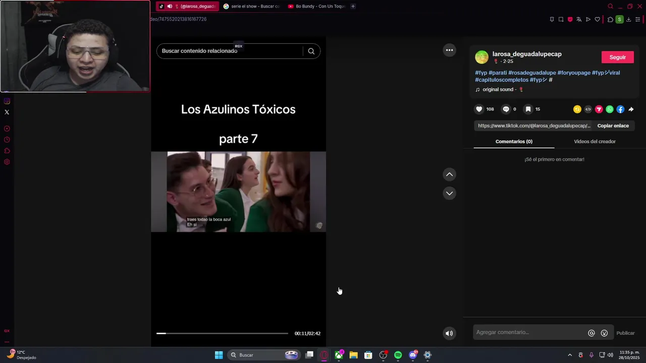Open the taskbar clock and date
646x363 pixels.
[x=629, y=355]
